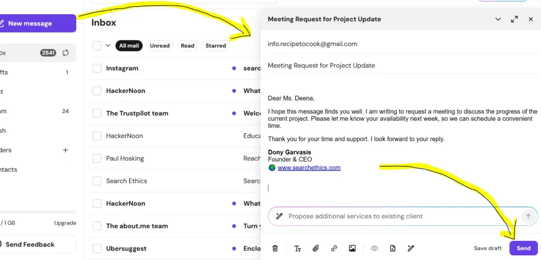This screenshot has height=260, width=541.
Task: Close the compose window
Action: [530, 20]
